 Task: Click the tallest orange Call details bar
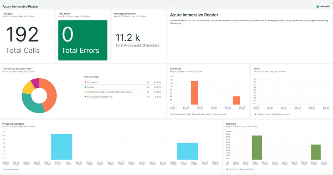tap(194, 92)
